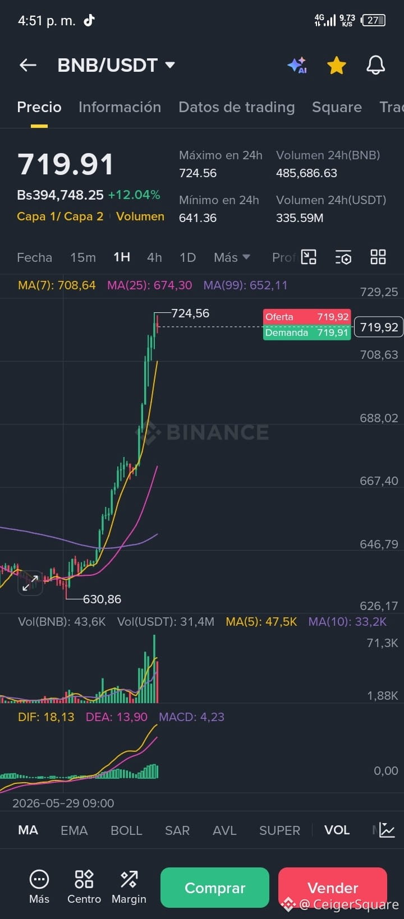Expand the Más timeframe dropdown
This screenshot has width=404, height=919.
tap(232, 257)
